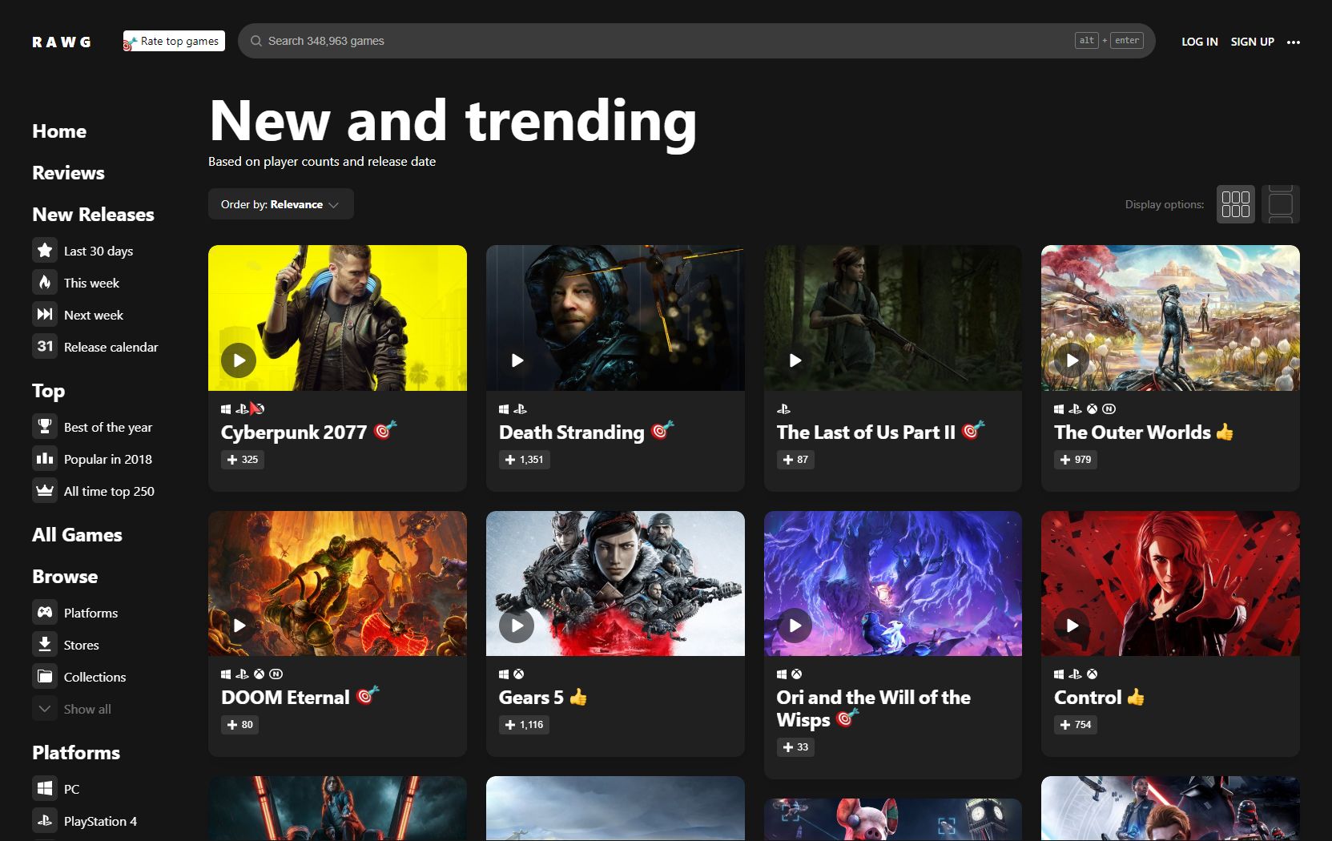The height and width of the screenshot is (841, 1332).
Task: Open the Death Stranding game title
Action: coord(571,433)
